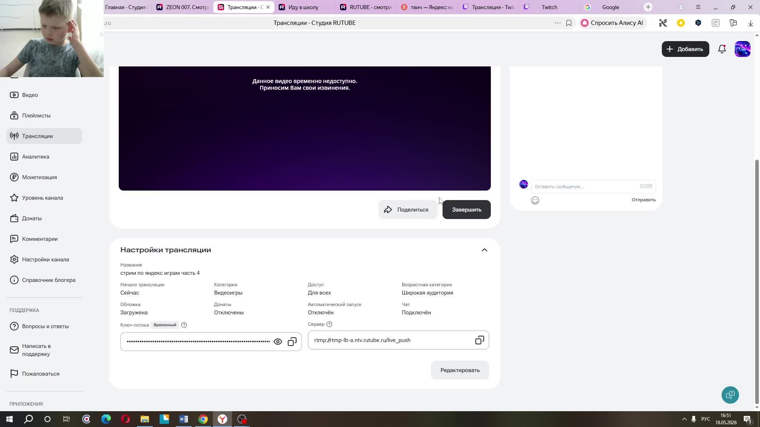Image resolution: width=760 pixels, height=427 pixels.
Task: Open the emoji picker in chat
Action: (x=535, y=200)
